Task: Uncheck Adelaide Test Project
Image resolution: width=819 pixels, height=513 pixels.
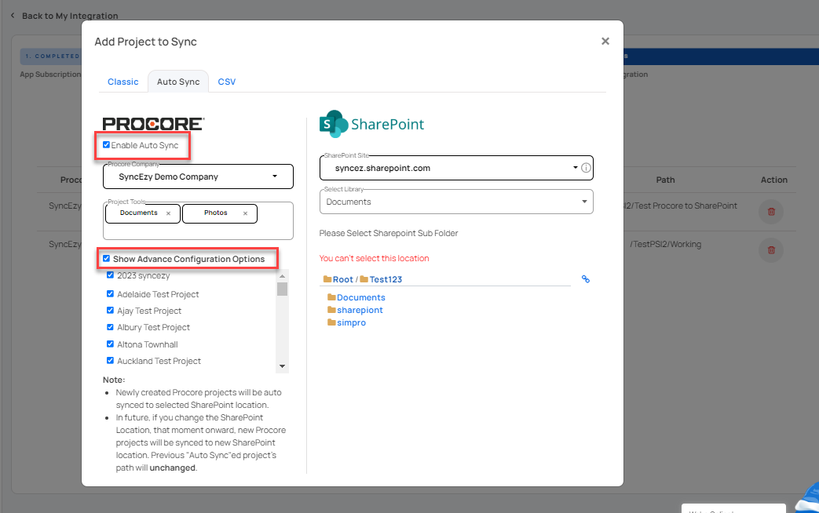Action: tap(110, 294)
